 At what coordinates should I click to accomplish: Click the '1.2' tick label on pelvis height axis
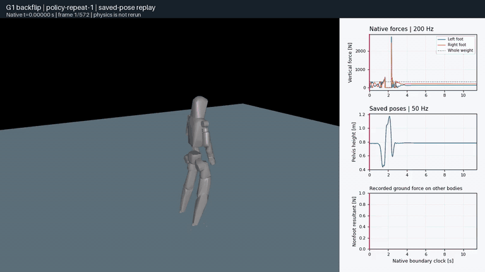pyautogui.click(x=362, y=115)
